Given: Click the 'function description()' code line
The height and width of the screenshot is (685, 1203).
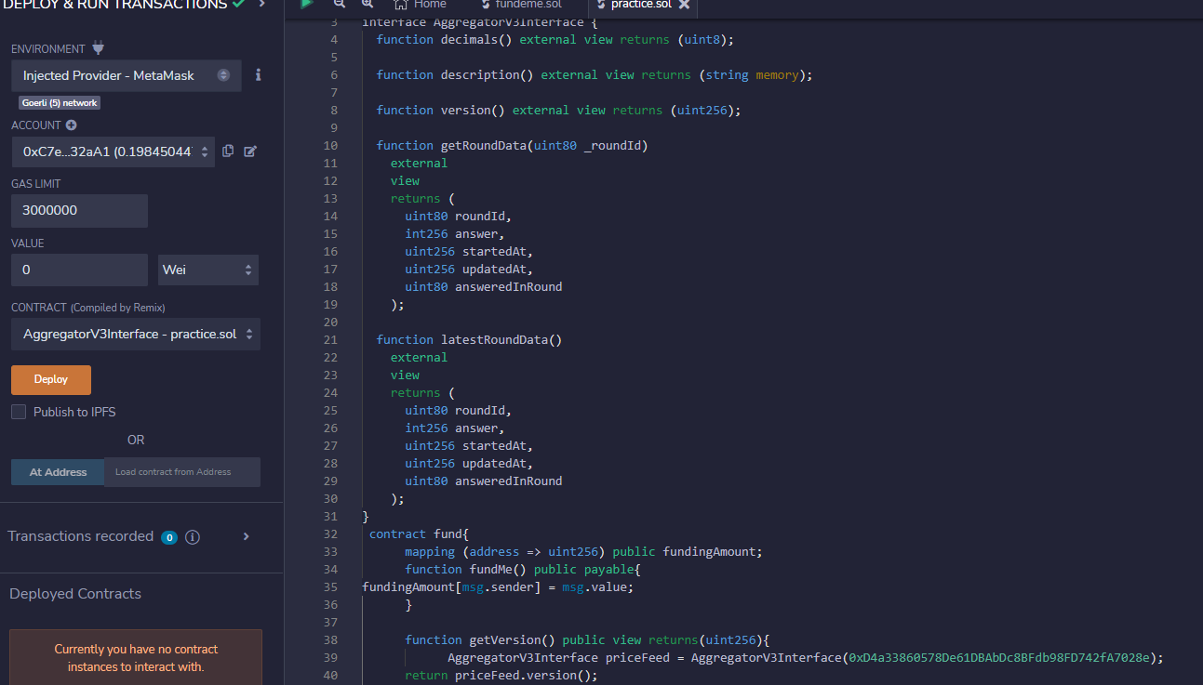Looking at the screenshot, I should click(x=595, y=74).
